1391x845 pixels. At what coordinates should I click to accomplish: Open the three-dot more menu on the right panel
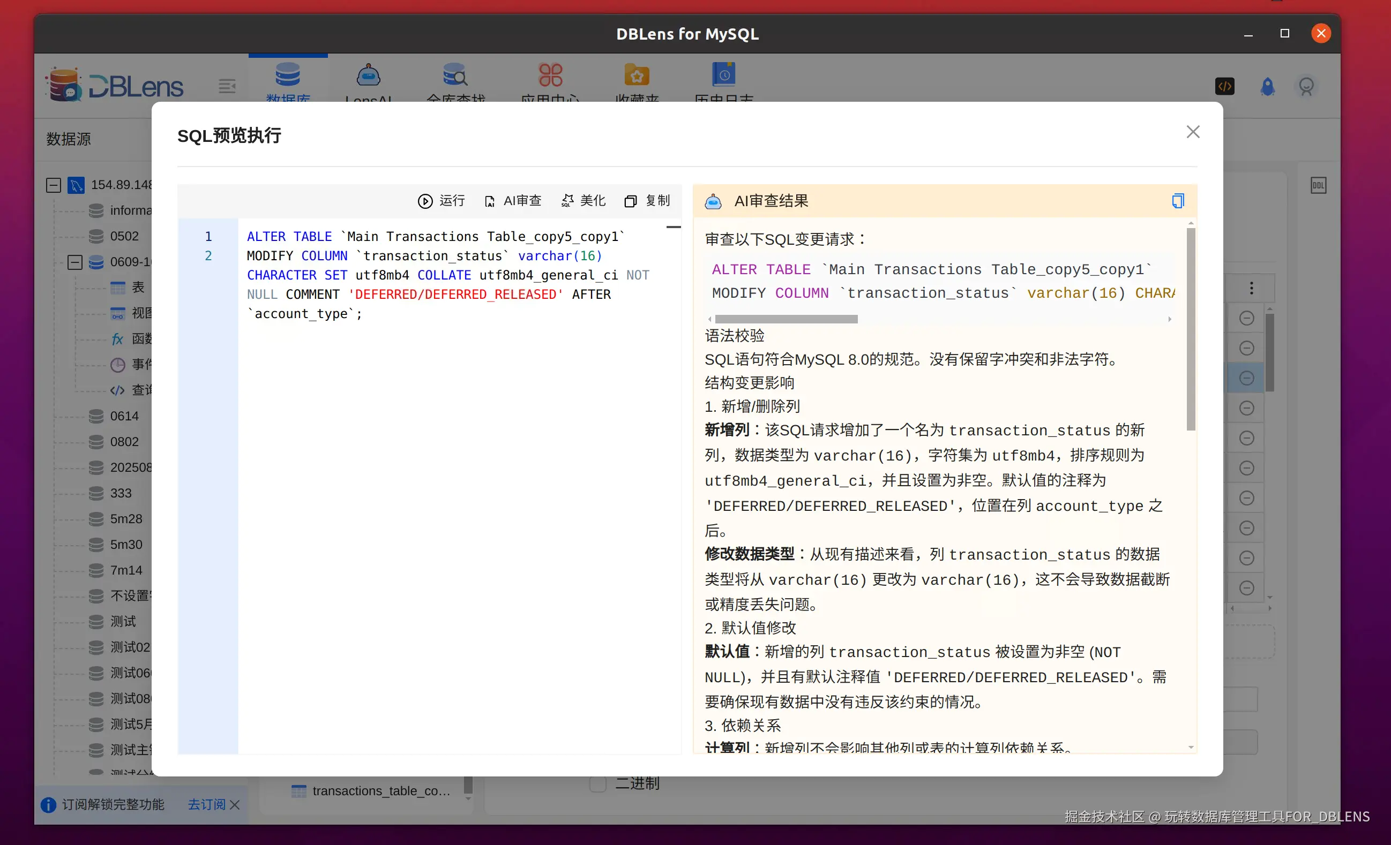pos(1252,288)
